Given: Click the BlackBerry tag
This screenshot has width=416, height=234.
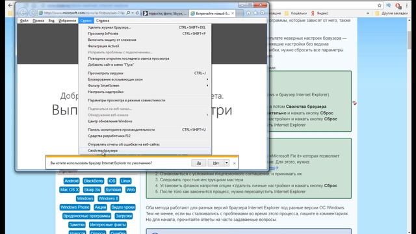Looking at the screenshot, I should point(94,181).
